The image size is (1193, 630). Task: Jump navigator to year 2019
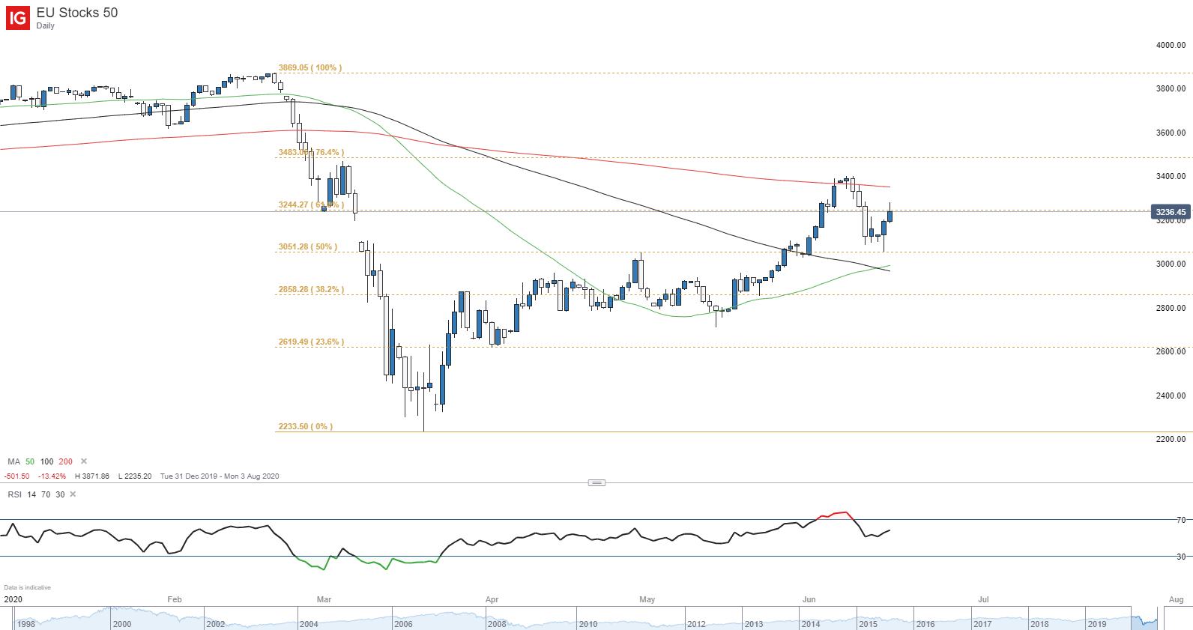pyautogui.click(x=1097, y=624)
